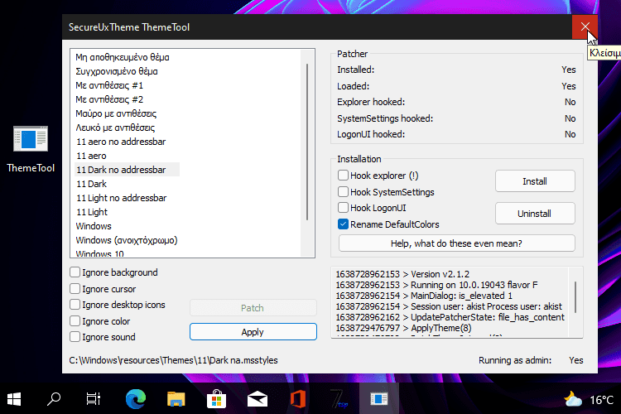Click the disabled Patch button
Viewport: 621px width, 414px height.
(253, 307)
